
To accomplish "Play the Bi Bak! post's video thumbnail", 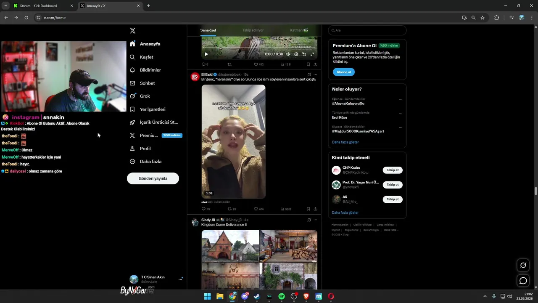I will coord(233,141).
